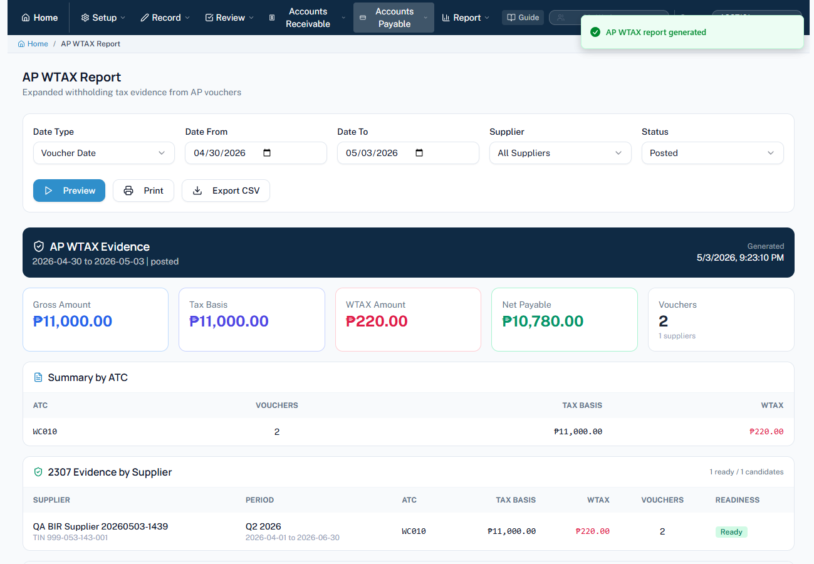
Task: Click the document icon beside Summary by ATC
Action: click(38, 377)
